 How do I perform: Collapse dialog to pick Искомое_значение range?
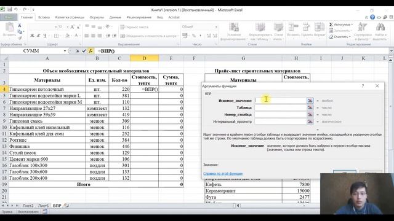(310, 101)
